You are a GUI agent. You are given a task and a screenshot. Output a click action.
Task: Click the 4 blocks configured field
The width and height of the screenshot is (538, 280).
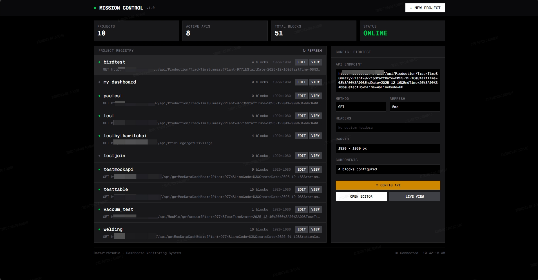[x=388, y=169]
